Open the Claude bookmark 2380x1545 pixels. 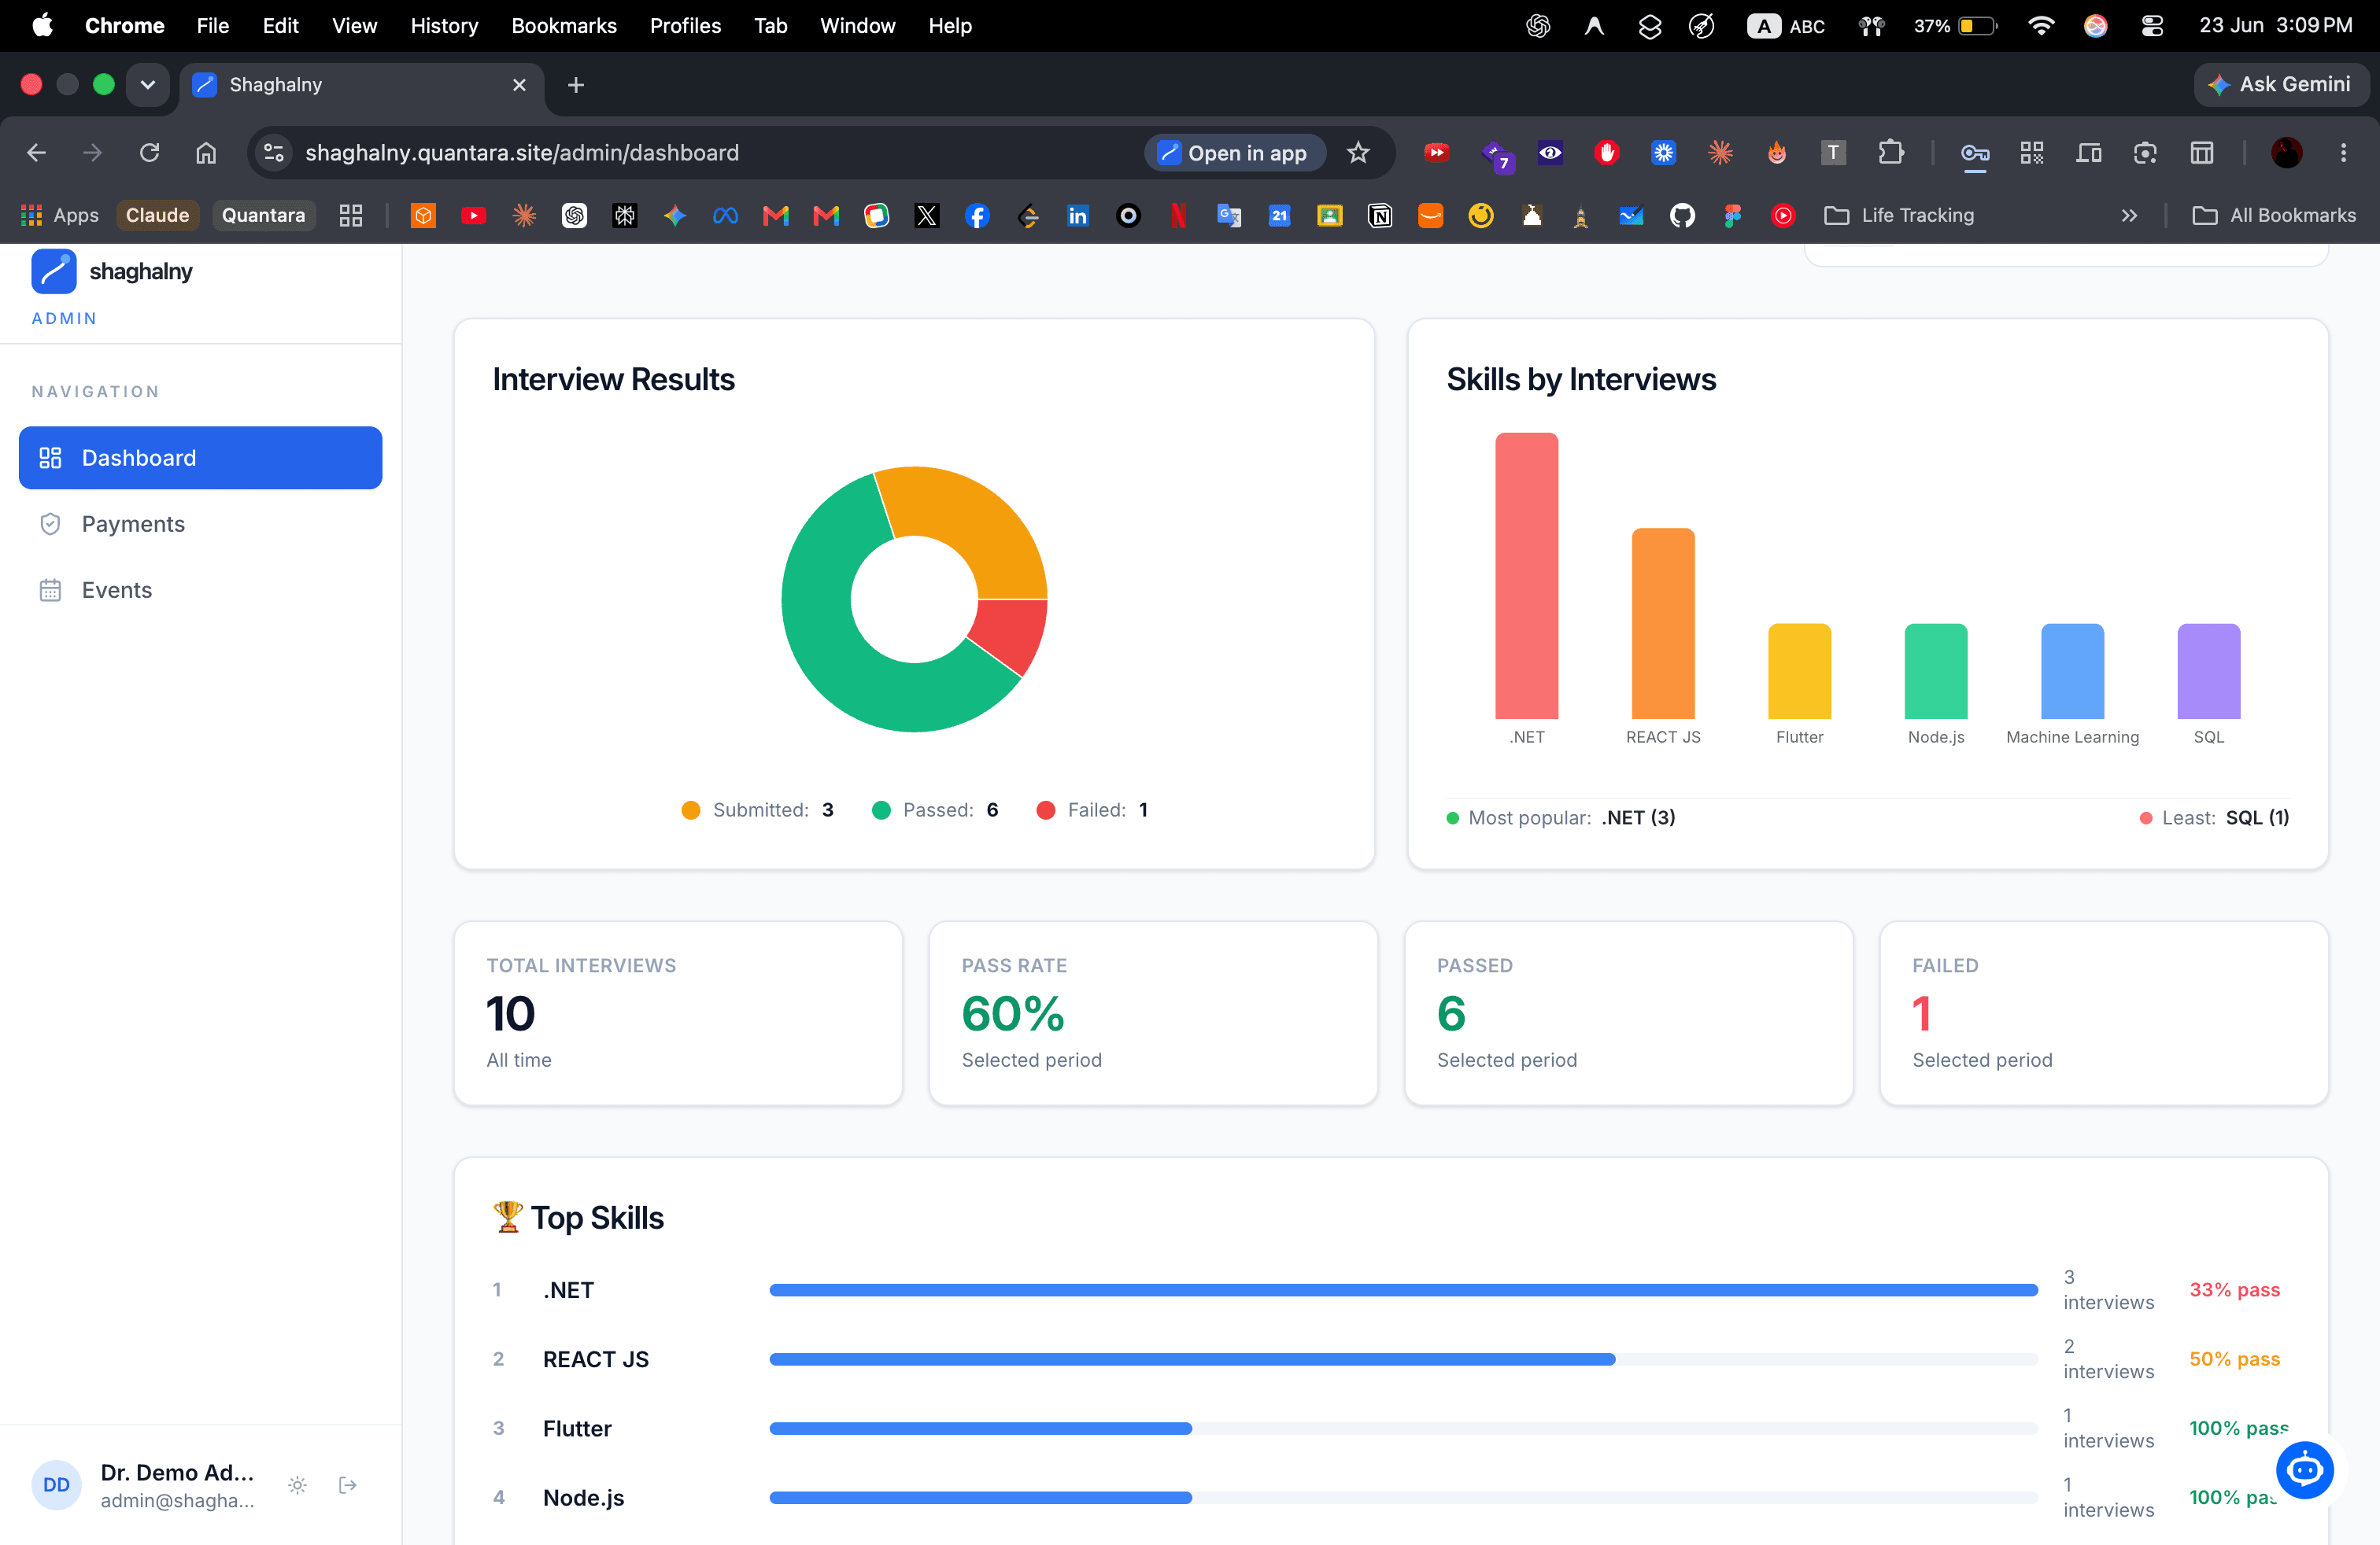pyautogui.click(x=157, y=215)
